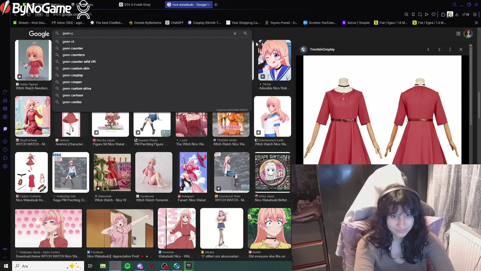The width and height of the screenshot is (481, 271).
Task: Open 'Stream - Kick Das...' bookmark
Action: coord(30,23)
